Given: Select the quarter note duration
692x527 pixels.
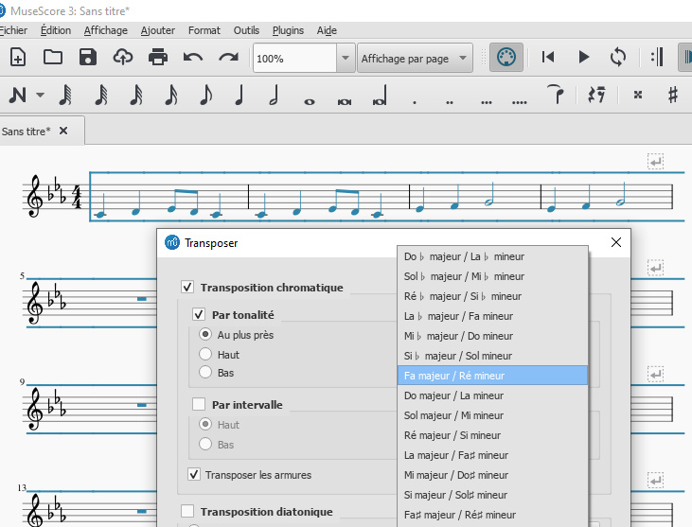Looking at the screenshot, I should coord(240,96).
